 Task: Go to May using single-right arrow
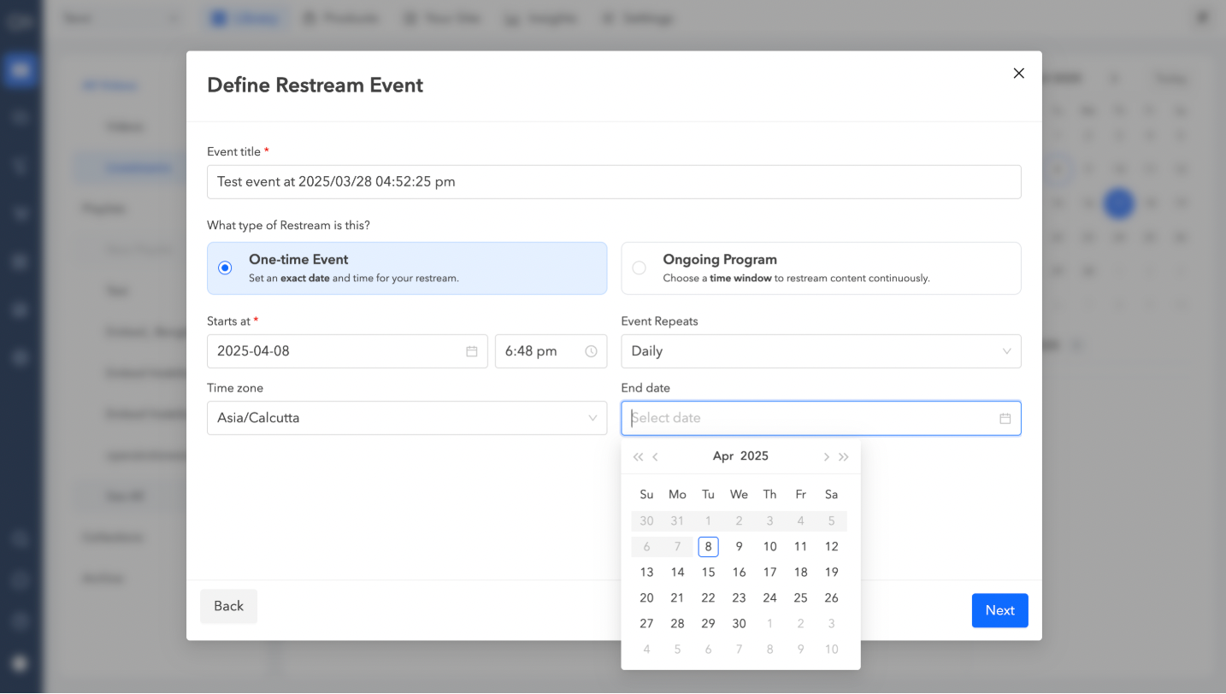pos(826,456)
